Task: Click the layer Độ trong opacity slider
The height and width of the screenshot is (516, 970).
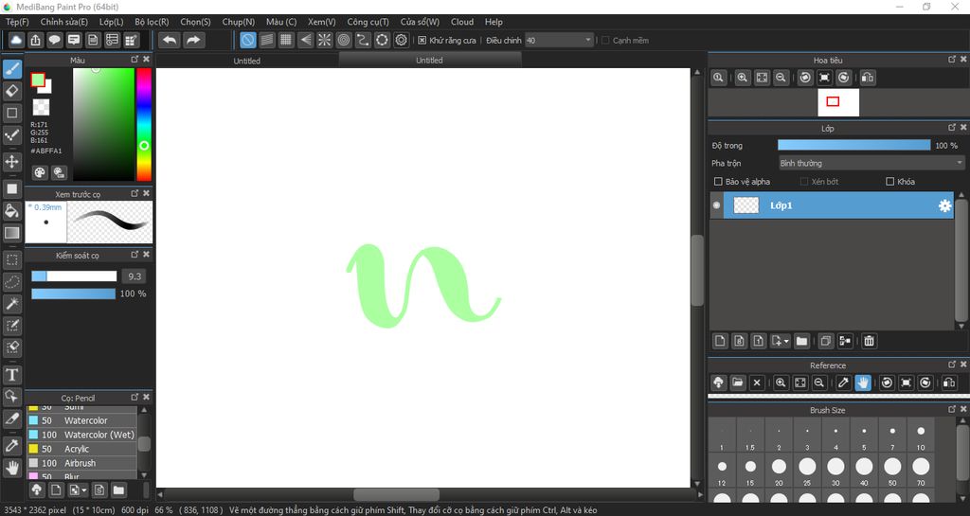Action: click(853, 145)
